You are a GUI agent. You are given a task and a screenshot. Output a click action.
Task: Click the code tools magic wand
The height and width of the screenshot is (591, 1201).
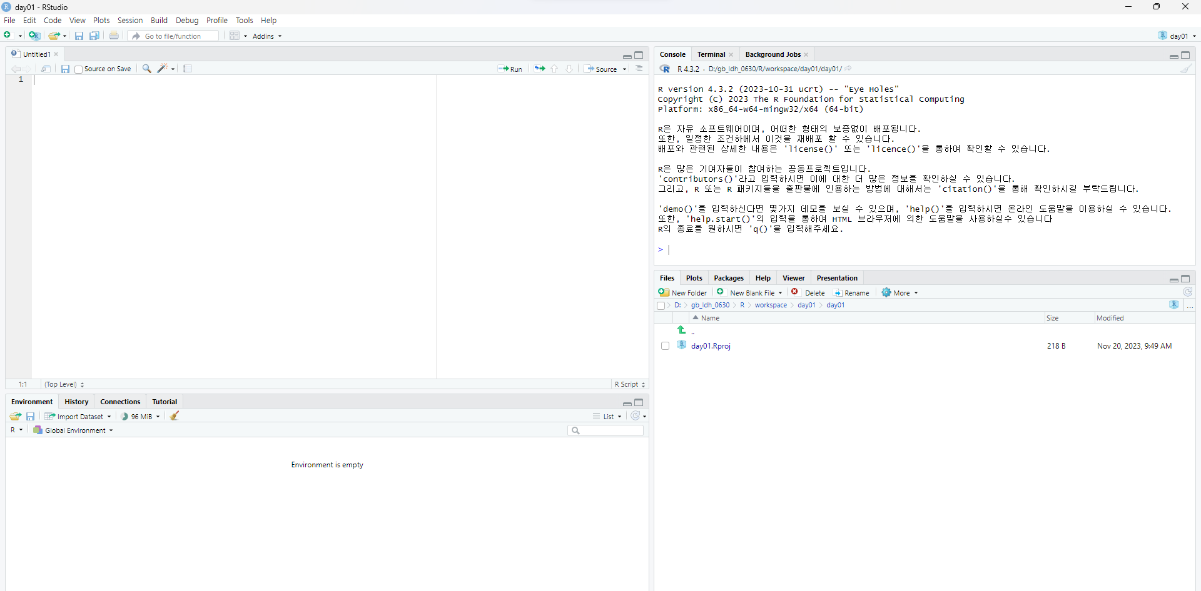coord(163,69)
